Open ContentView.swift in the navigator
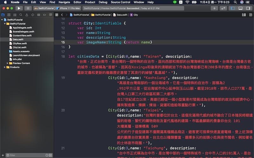The height and width of the screenshot is (158, 254). 22,35
